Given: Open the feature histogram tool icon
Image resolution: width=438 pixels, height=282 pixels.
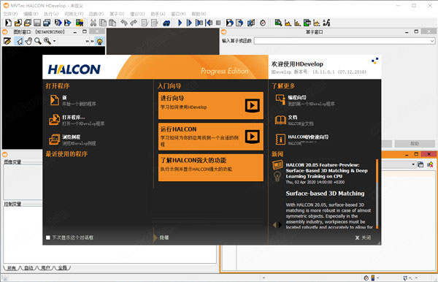Looking at the screenshot, I should [x=298, y=23].
